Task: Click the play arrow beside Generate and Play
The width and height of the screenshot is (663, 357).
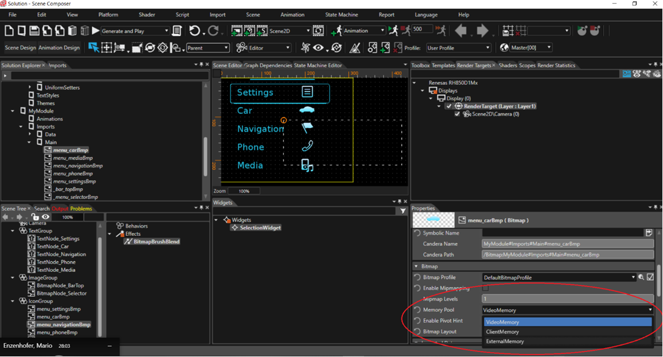Action: pyautogui.click(x=96, y=30)
